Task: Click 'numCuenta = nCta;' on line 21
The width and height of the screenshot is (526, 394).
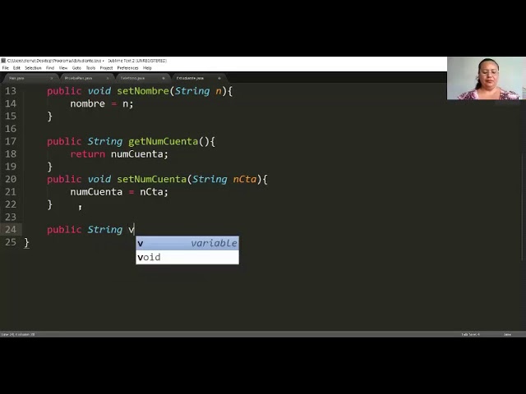Action: [119, 192]
